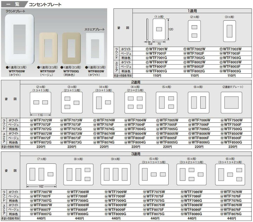Select the 3連用 8コ用 plate diagram
253x222 pixels.
78,174
